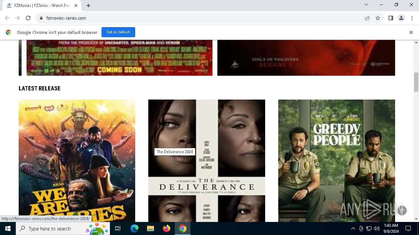Launch Firefox from the taskbar
419x235 pixels.
coord(166,228)
